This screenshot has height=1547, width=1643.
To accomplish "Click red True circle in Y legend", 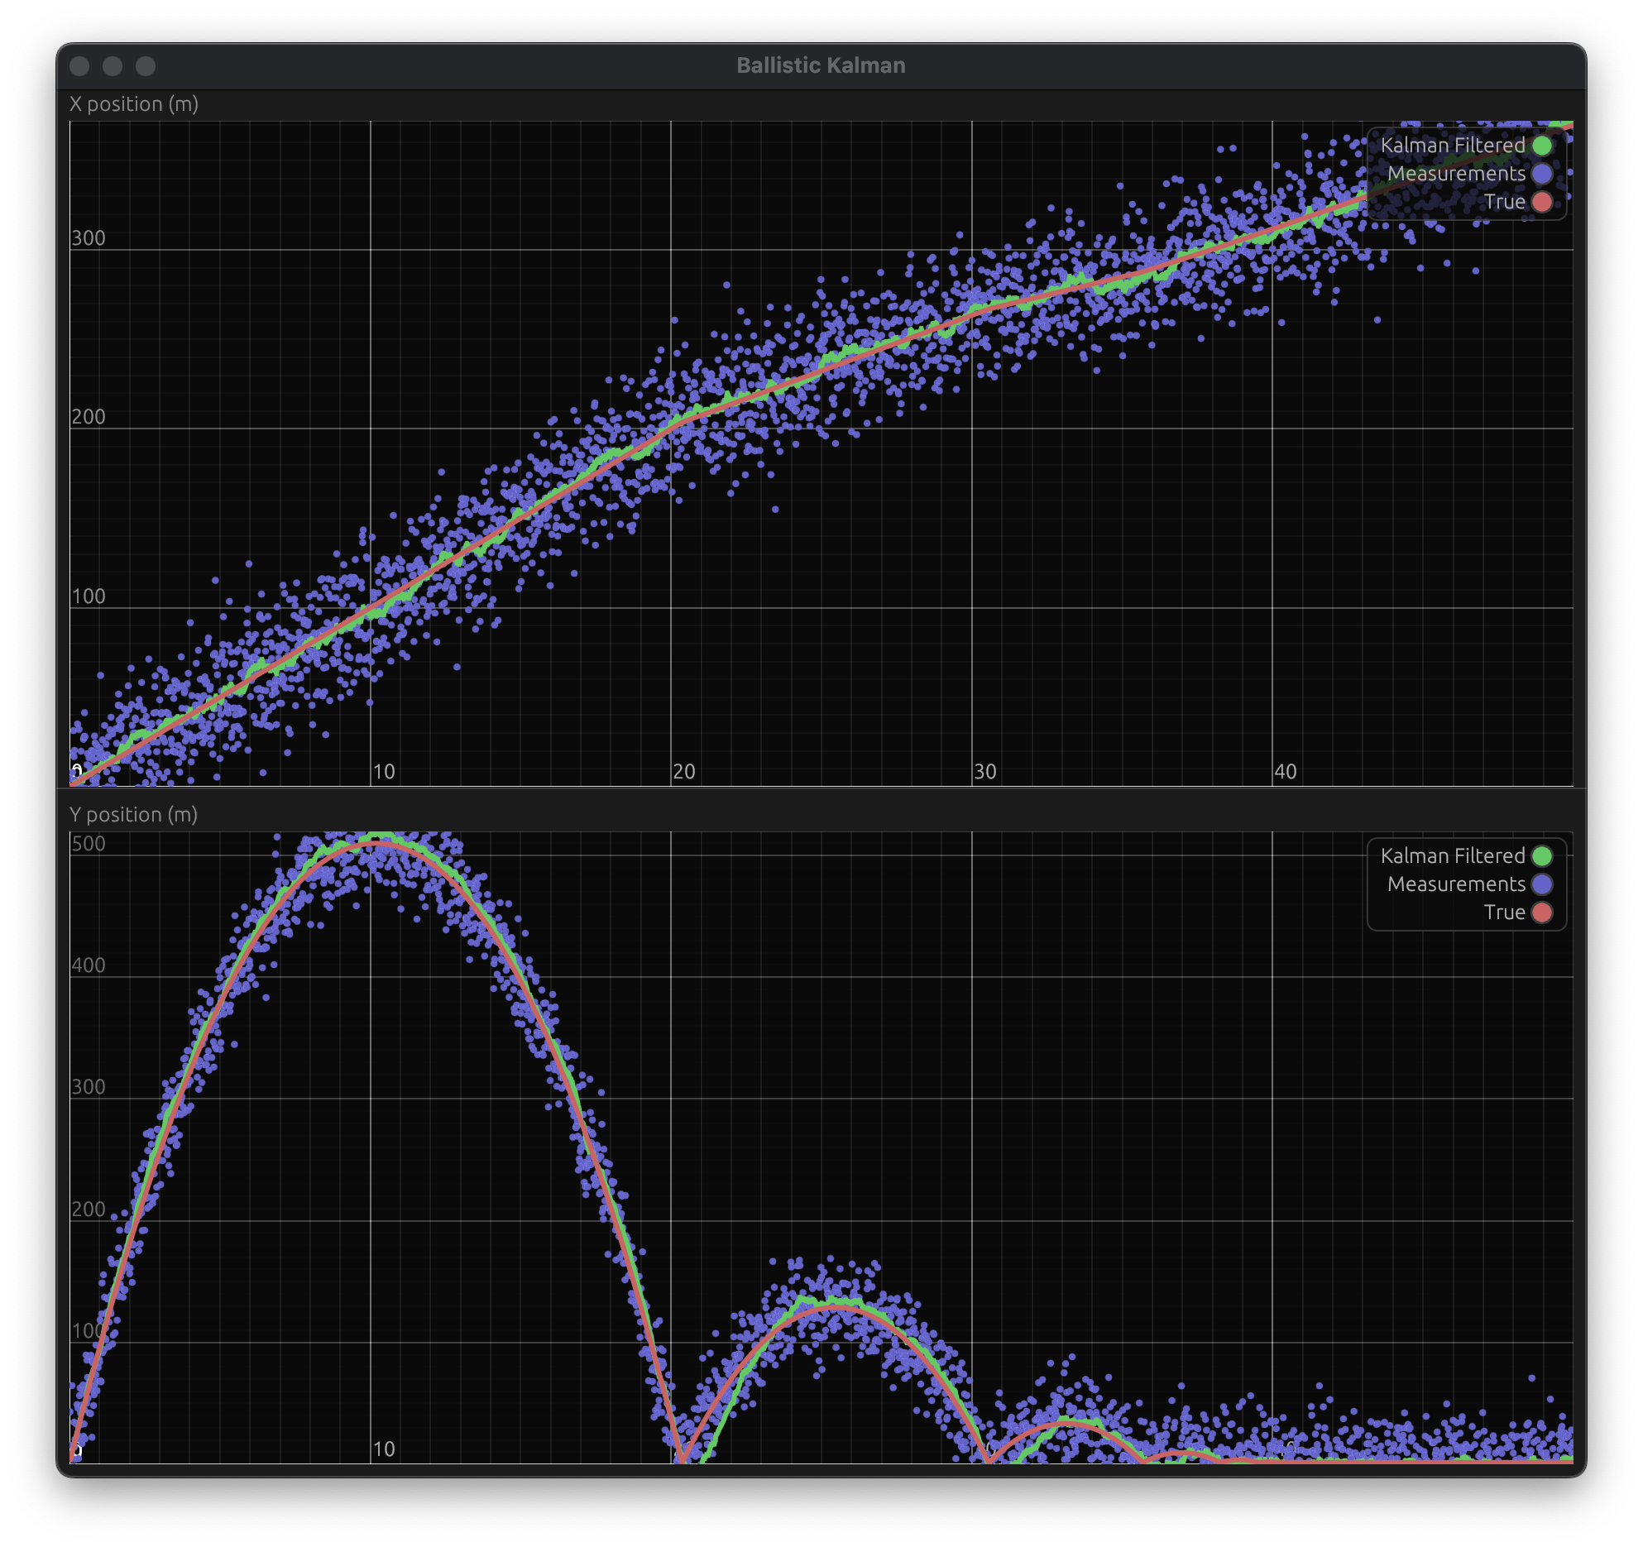I will pyautogui.click(x=1542, y=912).
